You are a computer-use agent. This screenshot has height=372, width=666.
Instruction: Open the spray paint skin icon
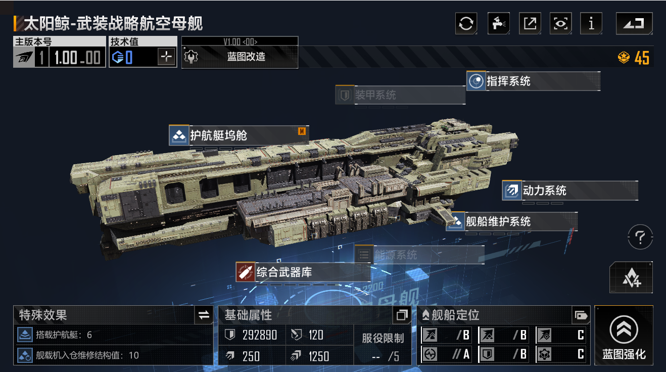pyautogui.click(x=498, y=24)
